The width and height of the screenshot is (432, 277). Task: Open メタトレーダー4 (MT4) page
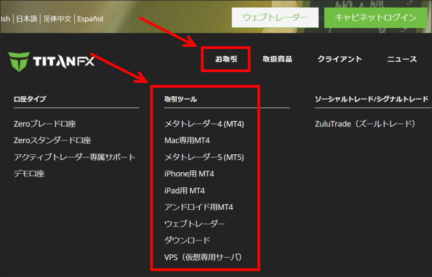coord(204,124)
